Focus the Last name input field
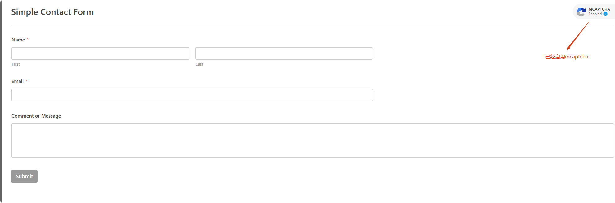Image resolution: width=615 pixels, height=203 pixels. [x=284, y=54]
